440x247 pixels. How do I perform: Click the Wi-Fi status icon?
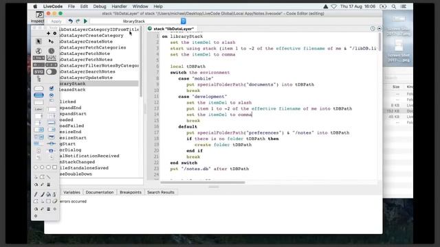(x=333, y=6)
